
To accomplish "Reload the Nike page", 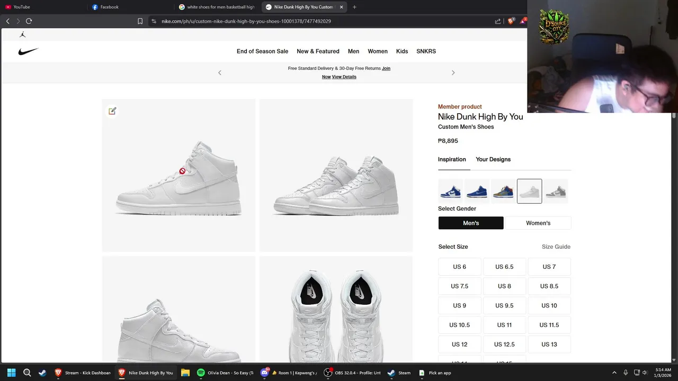I will pos(29,21).
